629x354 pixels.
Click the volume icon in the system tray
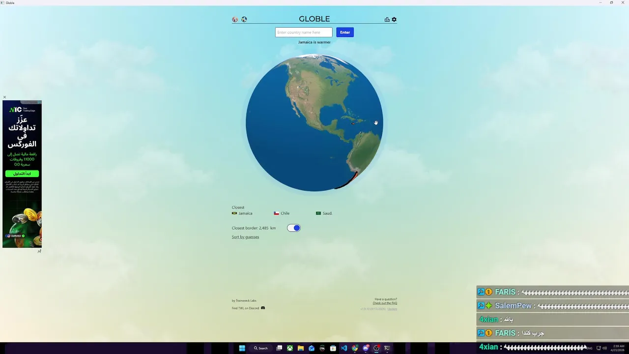pos(604,348)
